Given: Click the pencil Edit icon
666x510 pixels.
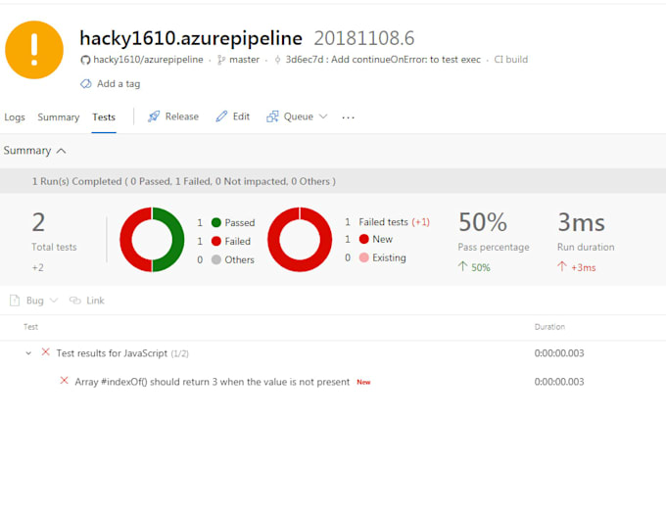Looking at the screenshot, I should click(221, 116).
